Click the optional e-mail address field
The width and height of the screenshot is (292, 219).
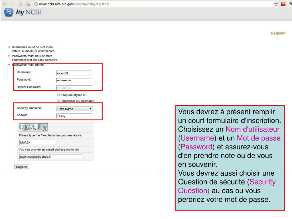51,157
